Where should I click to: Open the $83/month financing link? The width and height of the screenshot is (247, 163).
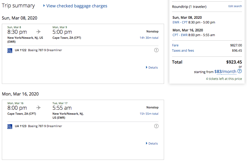click(x=225, y=71)
